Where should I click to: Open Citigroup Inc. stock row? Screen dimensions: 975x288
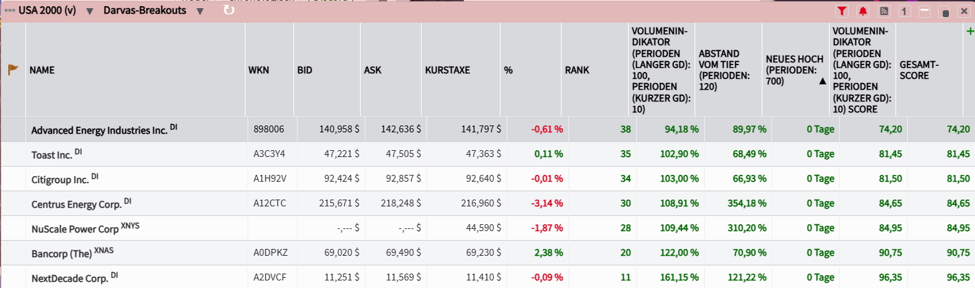point(487,178)
